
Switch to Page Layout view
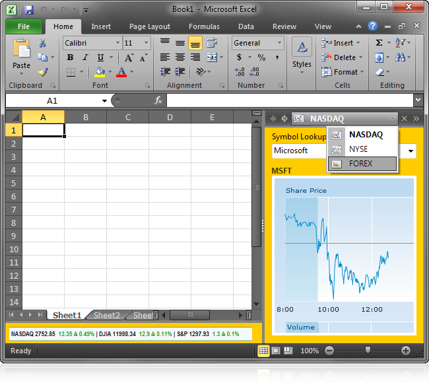tap(276, 351)
